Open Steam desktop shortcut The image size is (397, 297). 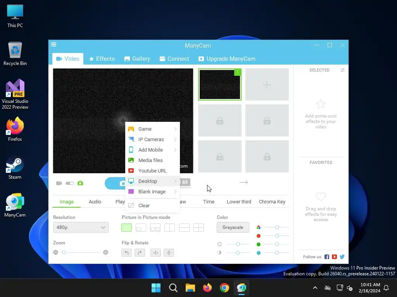point(15,168)
